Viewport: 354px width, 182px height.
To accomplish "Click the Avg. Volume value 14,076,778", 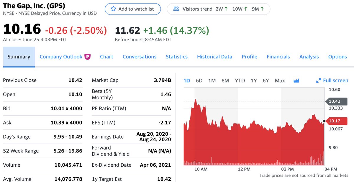I will [x=68, y=179].
